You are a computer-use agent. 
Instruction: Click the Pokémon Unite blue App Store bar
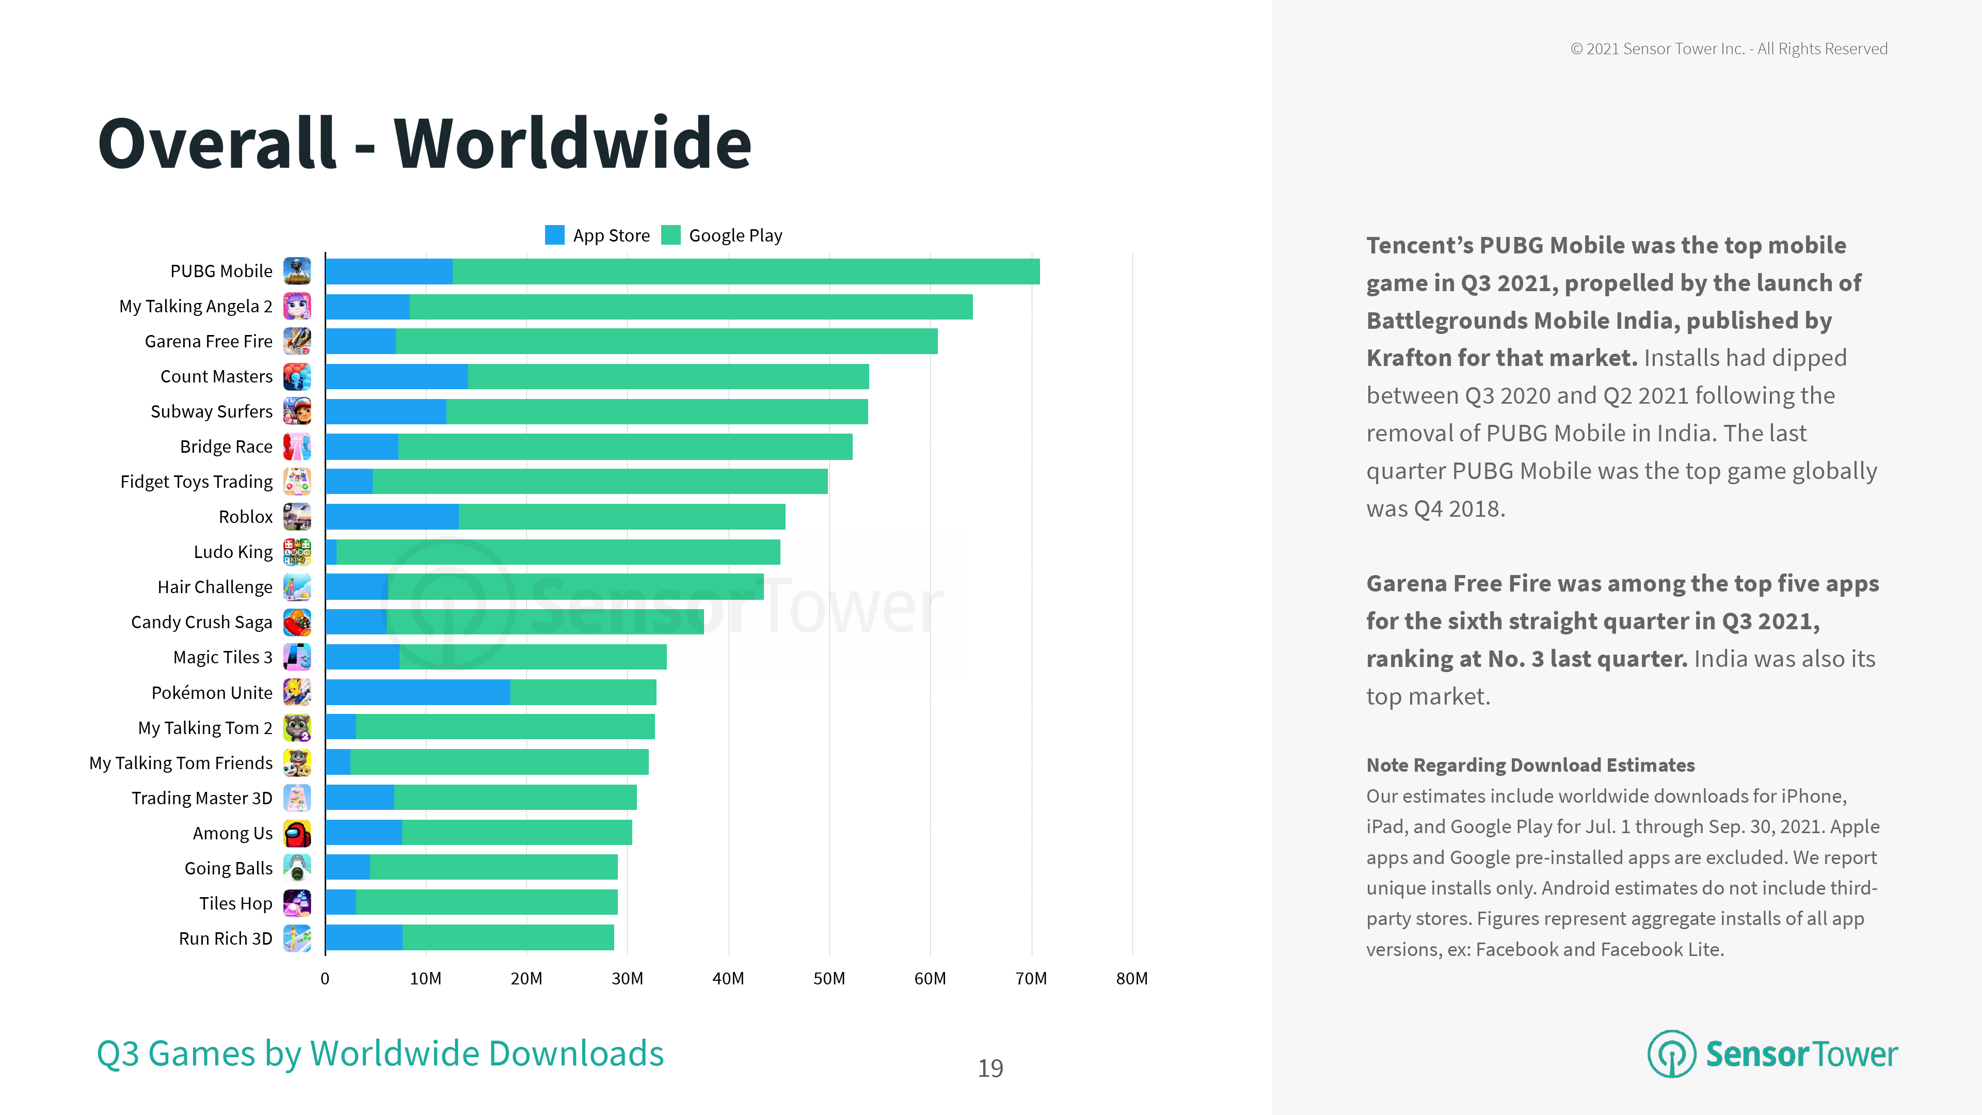click(417, 693)
